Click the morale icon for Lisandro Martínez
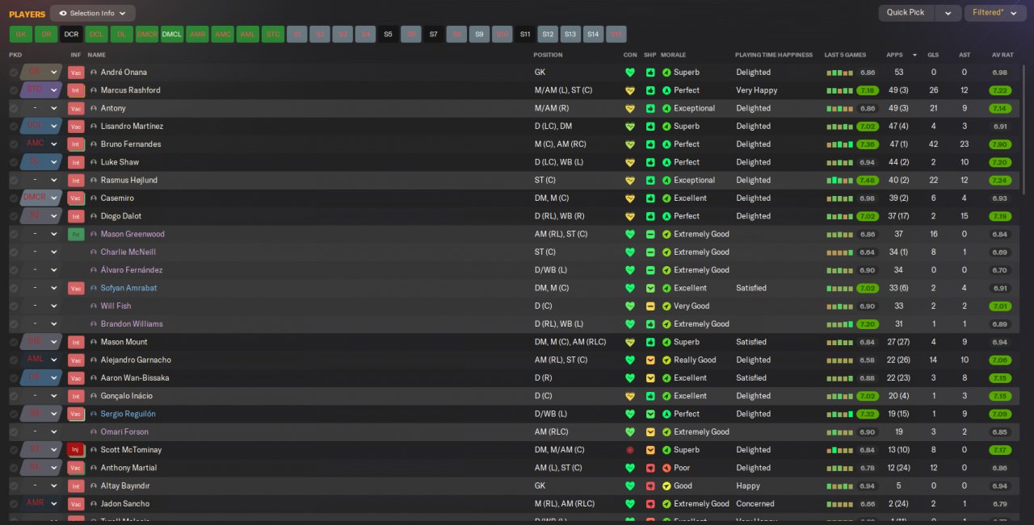The width and height of the screenshot is (1034, 525). click(x=666, y=127)
